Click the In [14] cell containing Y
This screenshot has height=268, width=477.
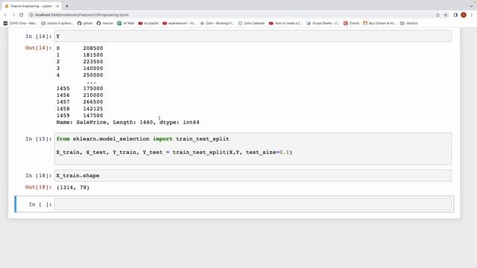(253, 36)
